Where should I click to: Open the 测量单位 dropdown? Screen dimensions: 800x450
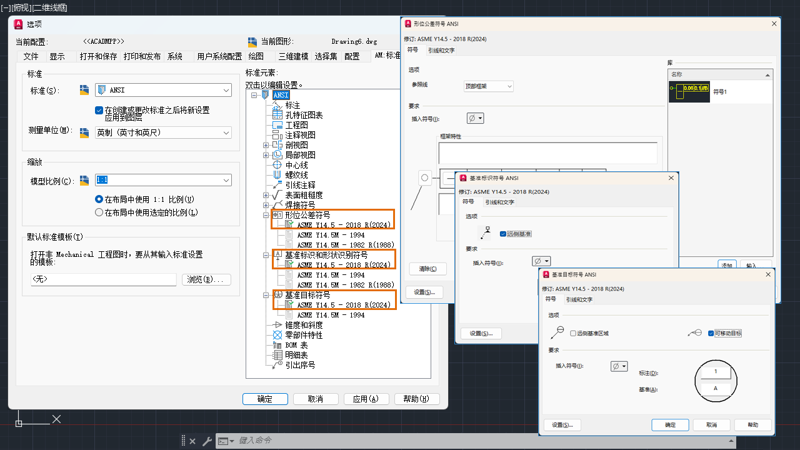[x=163, y=132]
